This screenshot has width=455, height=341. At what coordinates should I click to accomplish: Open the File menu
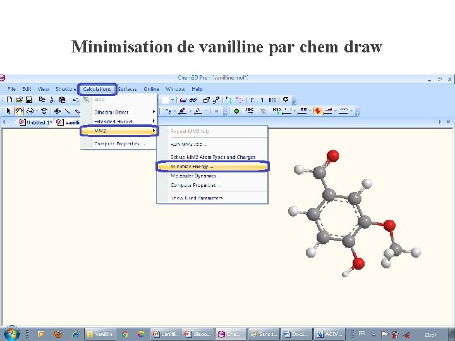click(11, 89)
